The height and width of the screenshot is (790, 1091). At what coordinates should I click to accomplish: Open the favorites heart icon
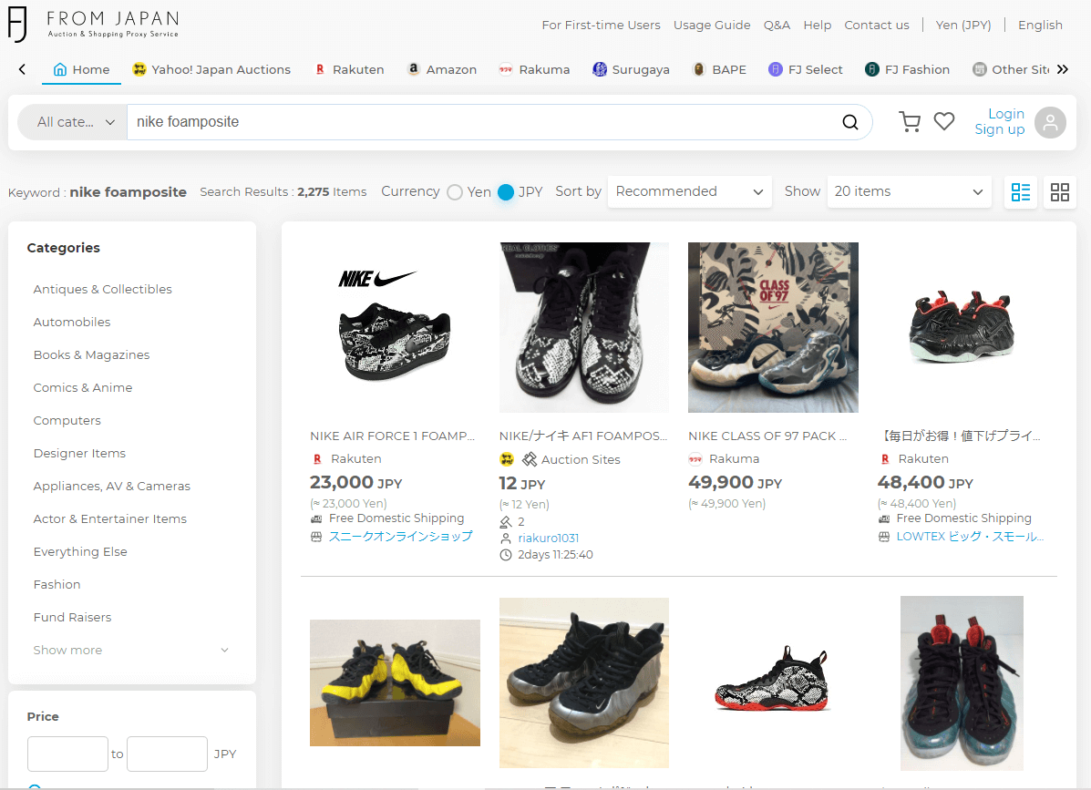[944, 122]
